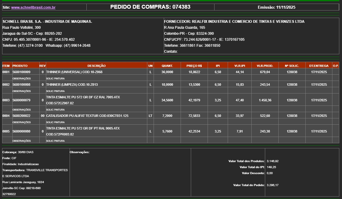This screenshot has height=199, width=342.
Task: Open the www.schnellbrasil.com.br site link
Action: (33, 7)
